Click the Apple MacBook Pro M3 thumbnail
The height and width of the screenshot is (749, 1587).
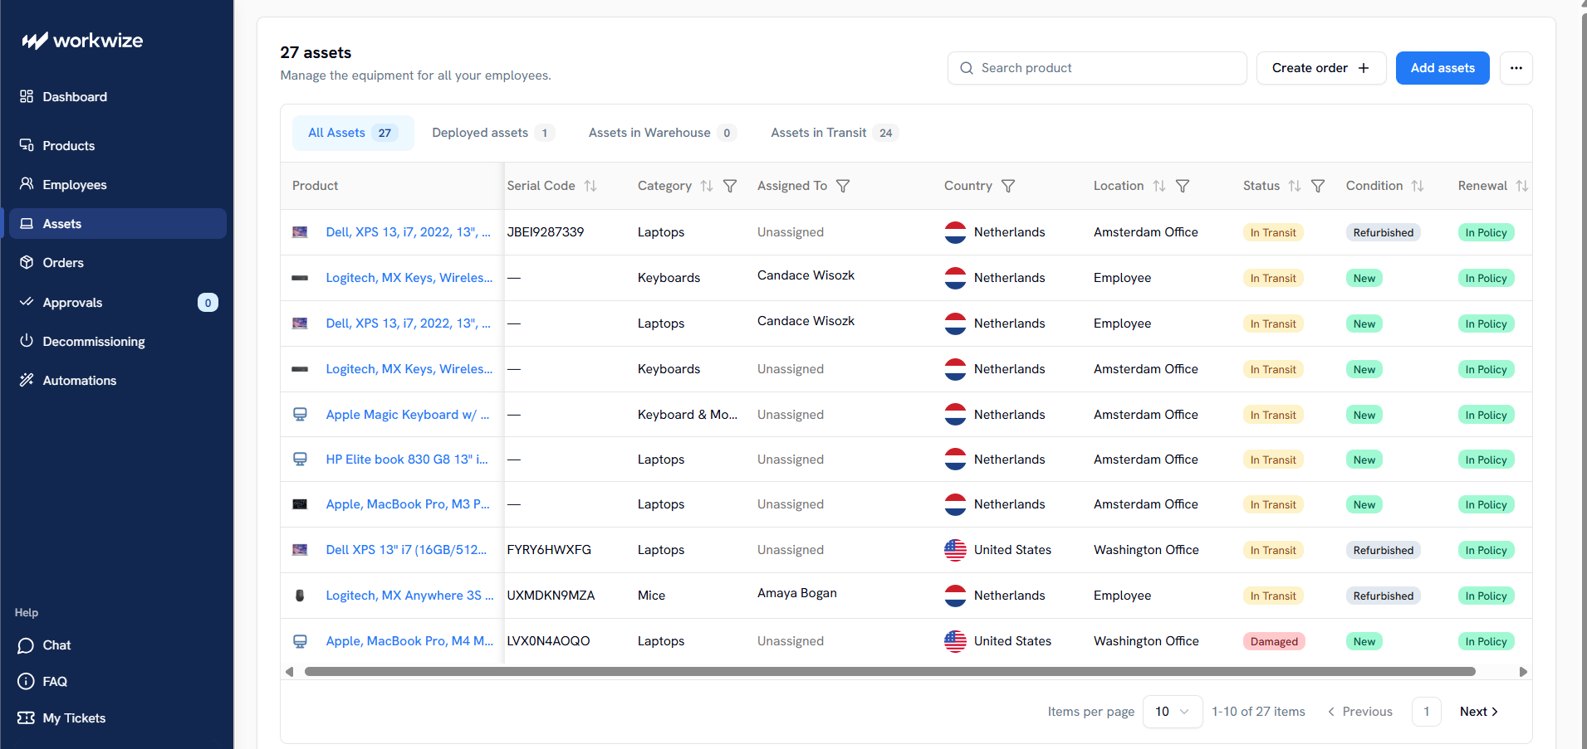click(300, 504)
